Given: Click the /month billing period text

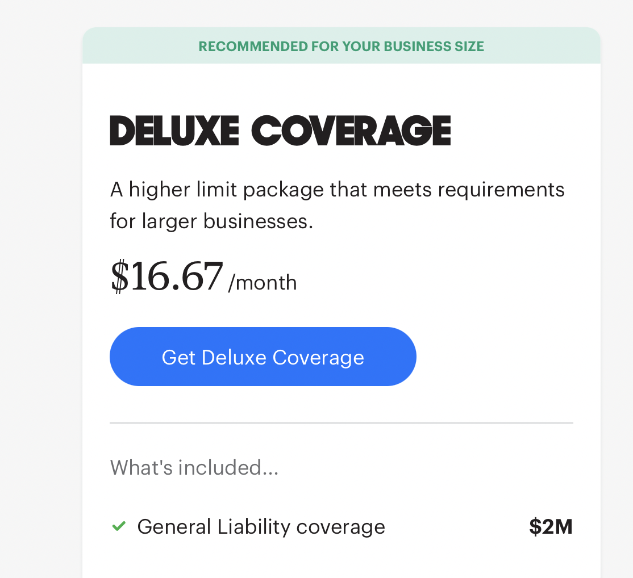Looking at the screenshot, I should [262, 282].
